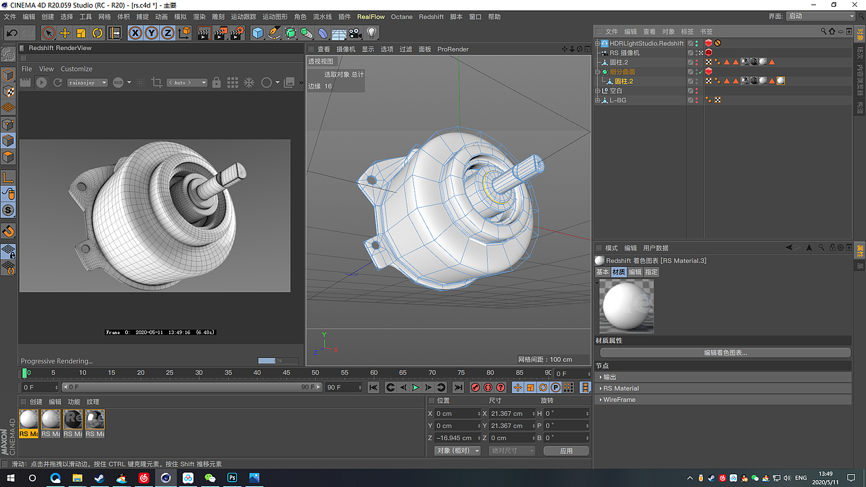This screenshot has width=866, height=487.
Task: Toggle the 细分曲面 green enable checkmark
Action: coord(701,72)
